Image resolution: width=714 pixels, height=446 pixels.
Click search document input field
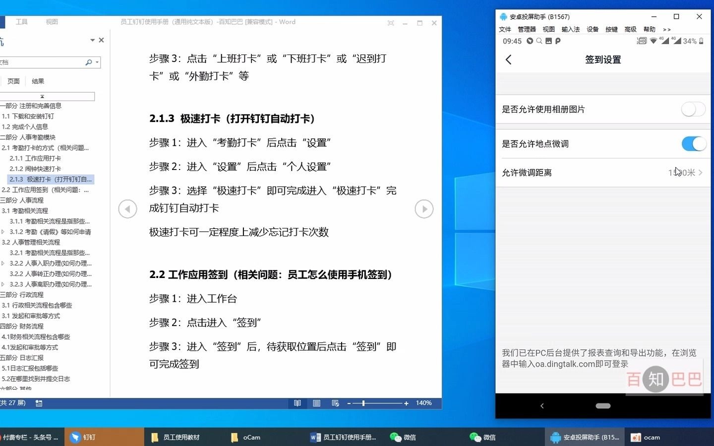tap(42, 62)
